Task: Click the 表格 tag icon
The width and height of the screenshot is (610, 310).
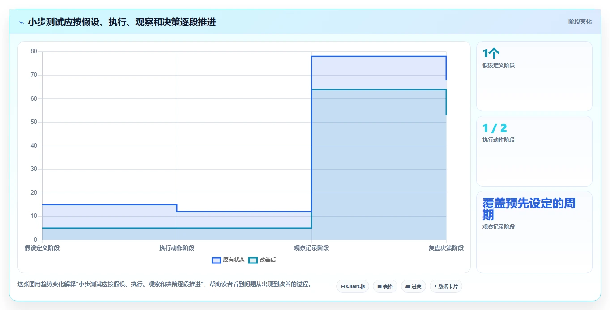Action: point(380,286)
